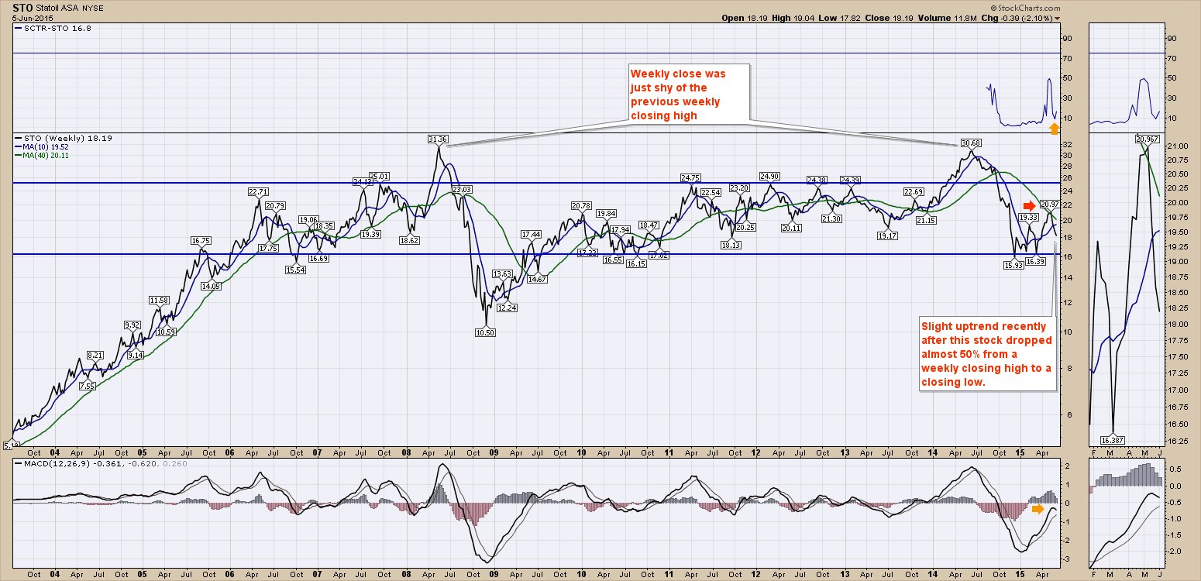Click the 20.78 price label

pos(581,205)
